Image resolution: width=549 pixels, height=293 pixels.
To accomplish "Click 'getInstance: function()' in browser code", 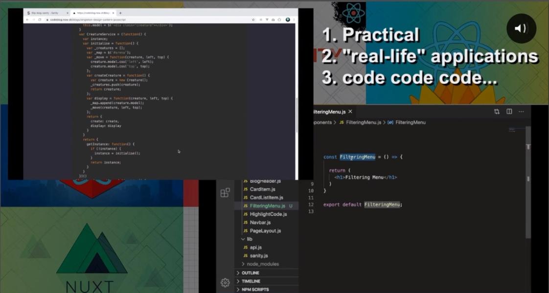I will click(x=110, y=144).
